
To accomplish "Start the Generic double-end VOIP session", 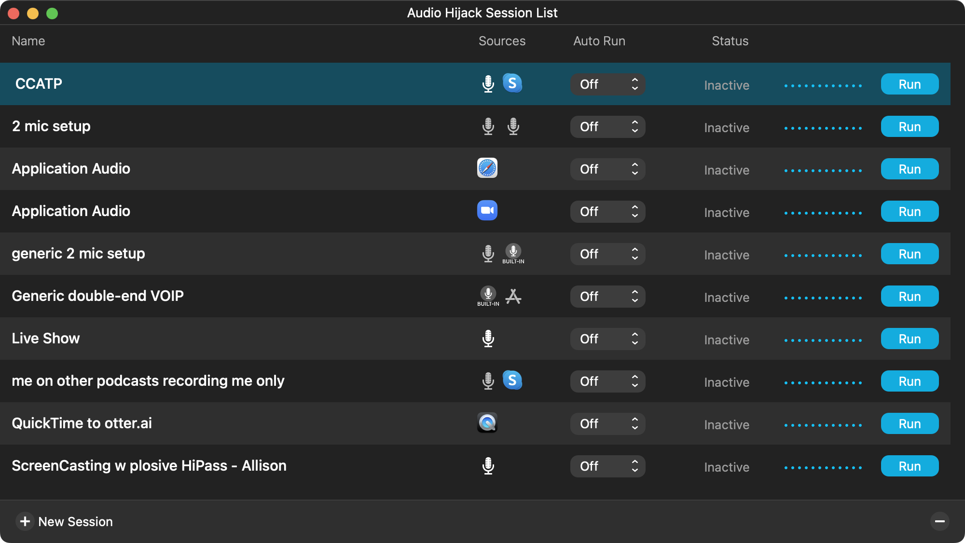I will click(910, 297).
